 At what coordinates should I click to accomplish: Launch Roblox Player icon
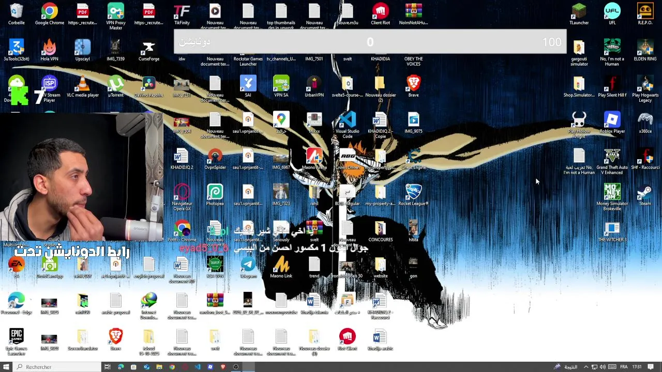coord(612,122)
